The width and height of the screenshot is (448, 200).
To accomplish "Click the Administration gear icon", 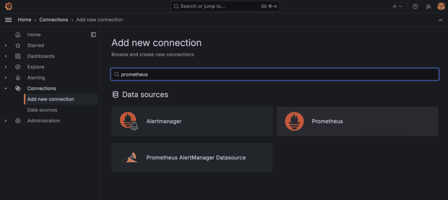I will pyautogui.click(x=17, y=121).
